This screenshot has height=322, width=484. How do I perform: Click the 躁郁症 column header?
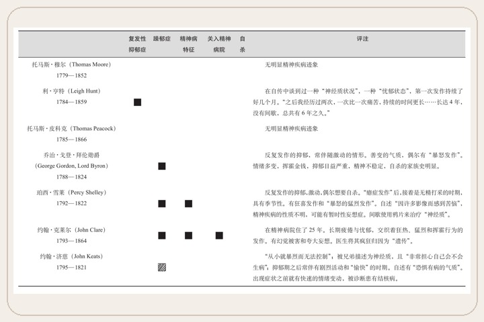[162, 39]
